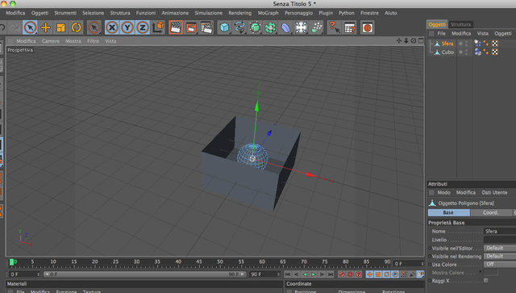Viewport: 516px width, 293px height.
Task: Open Visibile nell'Editor dropdown
Action: [x=500, y=248]
